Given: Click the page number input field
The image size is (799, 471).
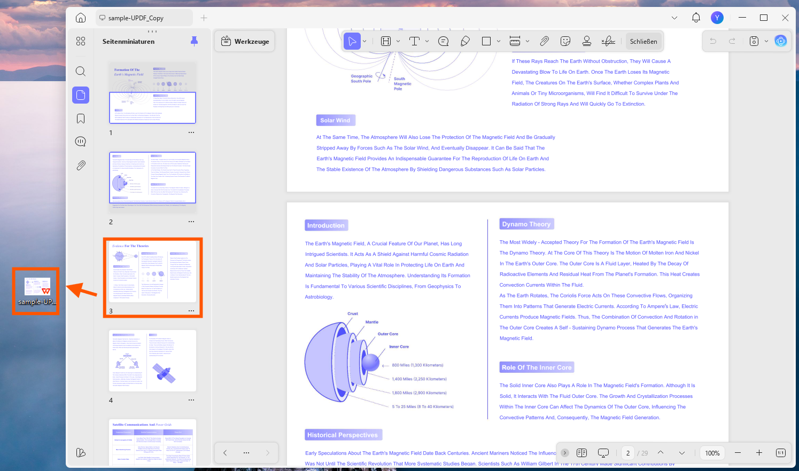Looking at the screenshot, I should tap(628, 453).
